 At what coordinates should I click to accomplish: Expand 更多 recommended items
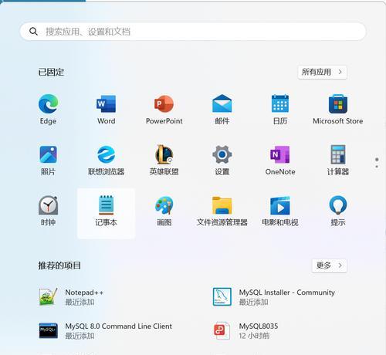pyautogui.click(x=330, y=265)
